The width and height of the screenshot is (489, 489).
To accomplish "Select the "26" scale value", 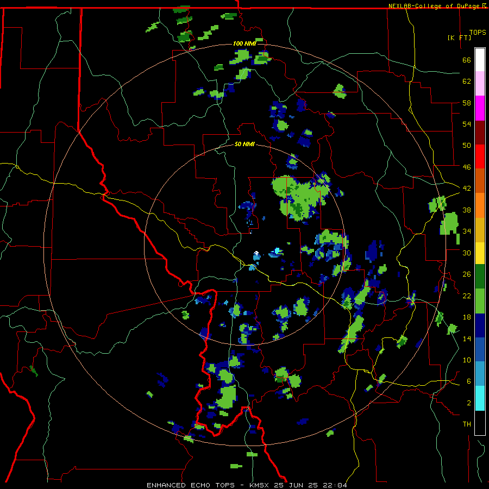I will pos(467,274).
